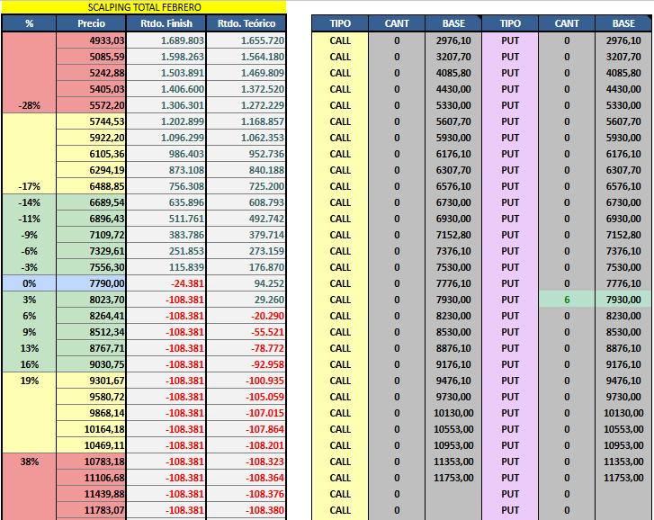Select price cell 6294,19
This screenshot has width=654, height=520.
click(91, 170)
